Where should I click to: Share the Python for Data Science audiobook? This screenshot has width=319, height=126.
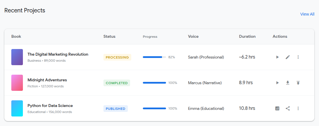pyautogui.click(x=288, y=108)
